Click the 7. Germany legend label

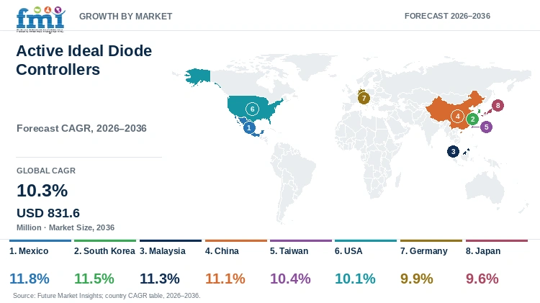tap(424, 251)
